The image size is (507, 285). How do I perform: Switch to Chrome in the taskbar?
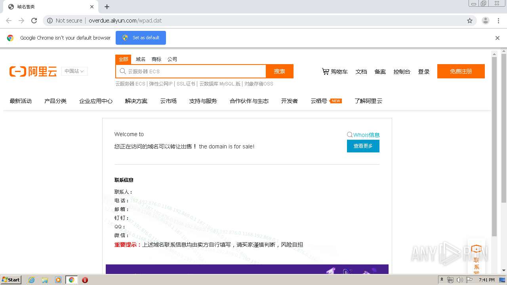[x=71, y=280]
